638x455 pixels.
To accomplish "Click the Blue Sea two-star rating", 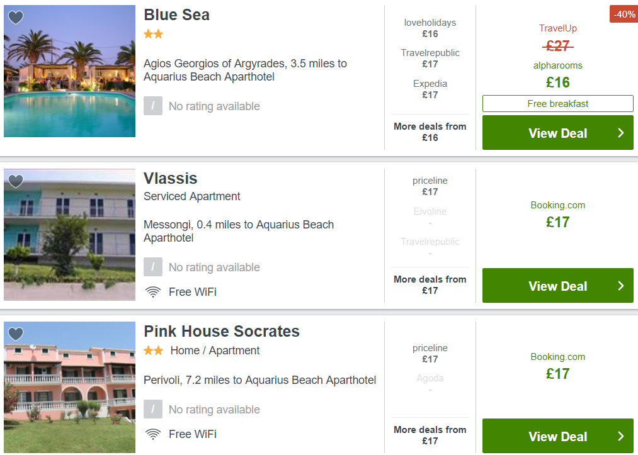I will (154, 34).
